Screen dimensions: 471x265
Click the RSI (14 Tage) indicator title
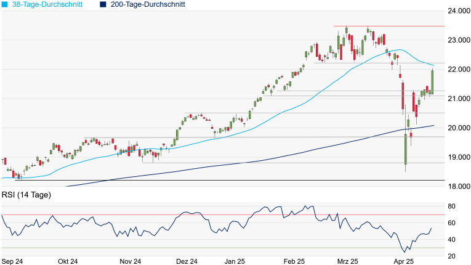26,195
